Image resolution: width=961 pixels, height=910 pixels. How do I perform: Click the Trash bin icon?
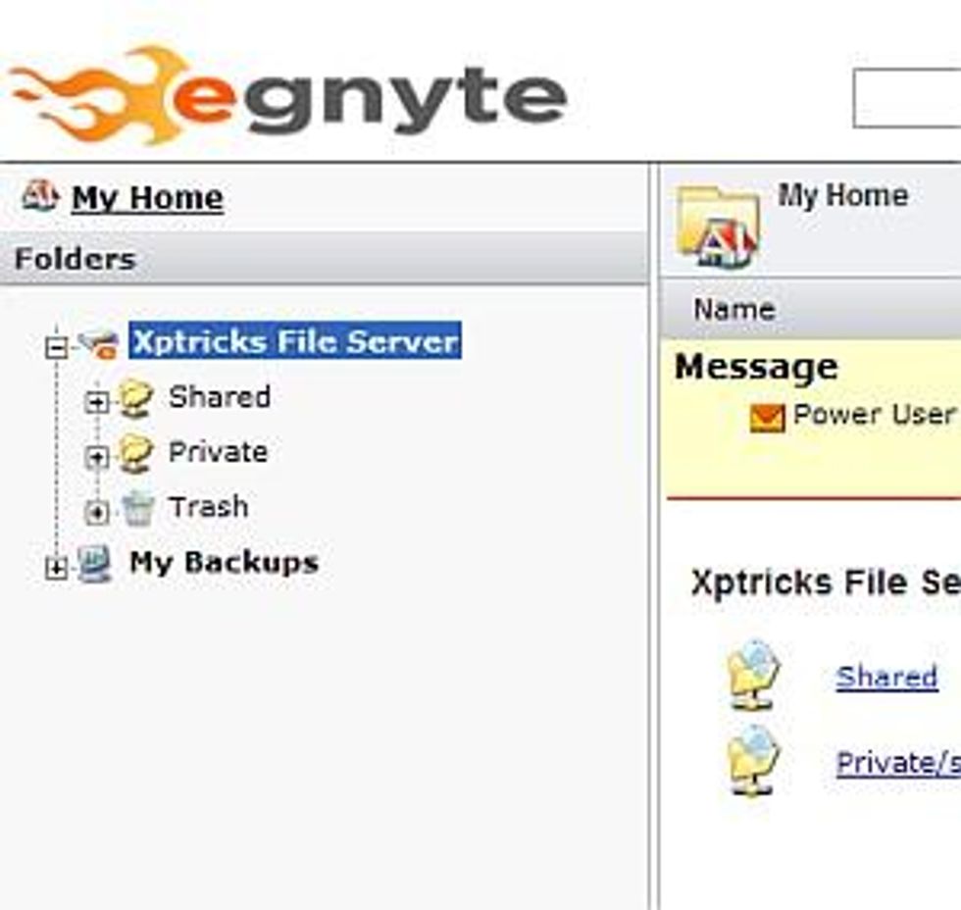[x=137, y=509]
